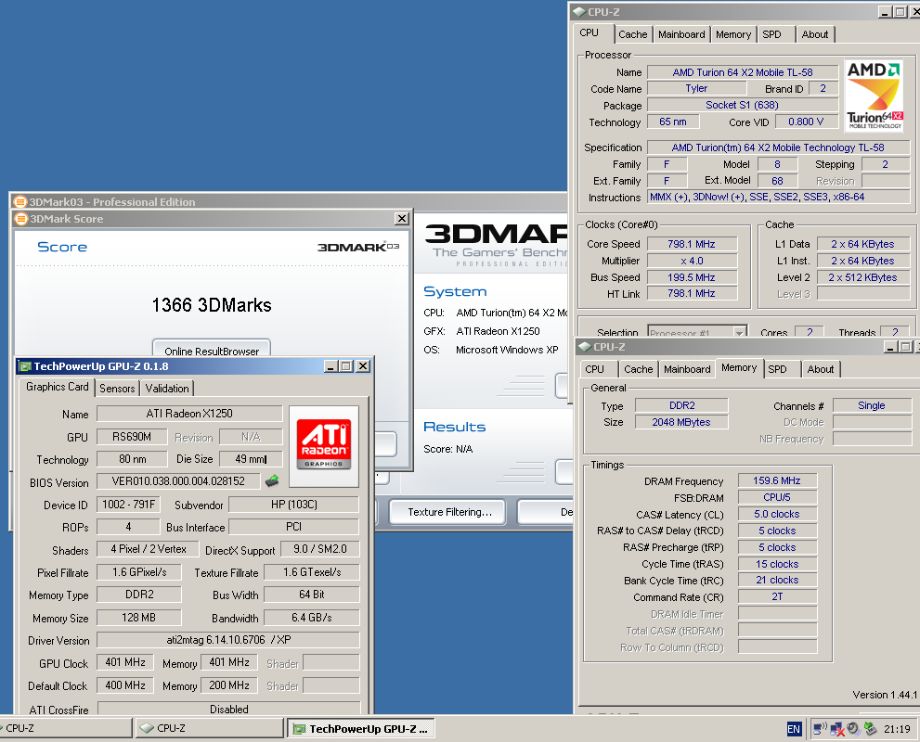Click the BIOS save chip icon in GPU-Z
This screenshot has height=742, width=920.
point(272,481)
